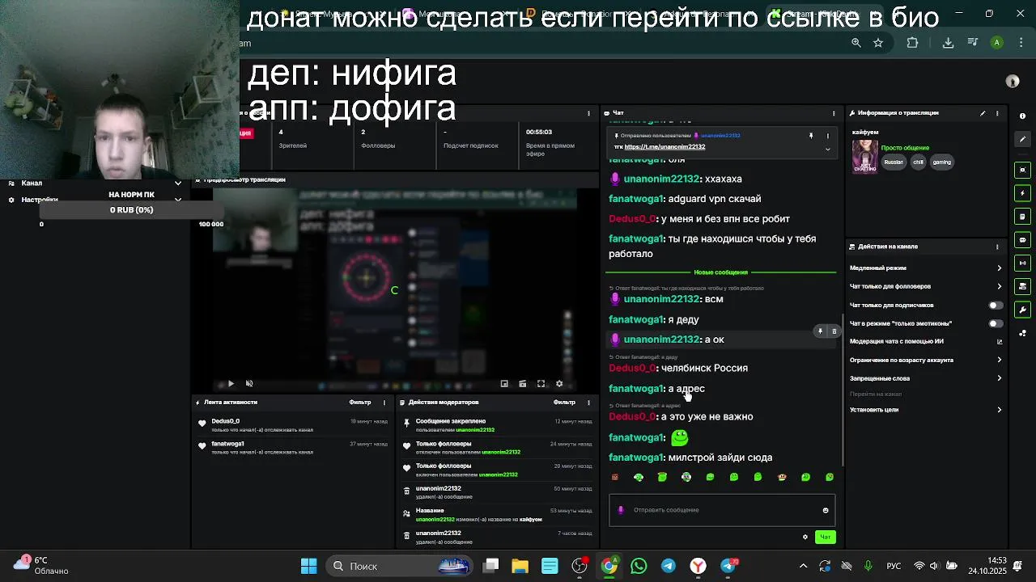Open Chrome user profile A button
Image resolution: width=1036 pixels, height=582 pixels.
pyautogui.click(x=997, y=43)
